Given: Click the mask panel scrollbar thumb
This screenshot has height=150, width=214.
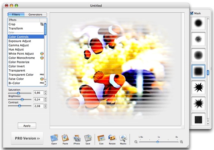Looking at the screenshot, I should coord(208,72).
